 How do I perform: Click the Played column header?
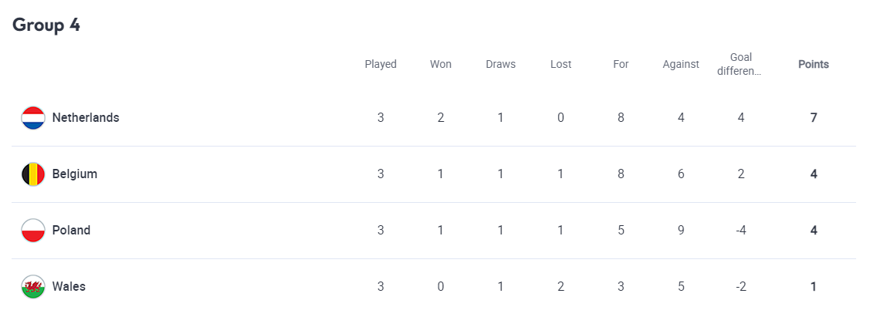point(381,65)
